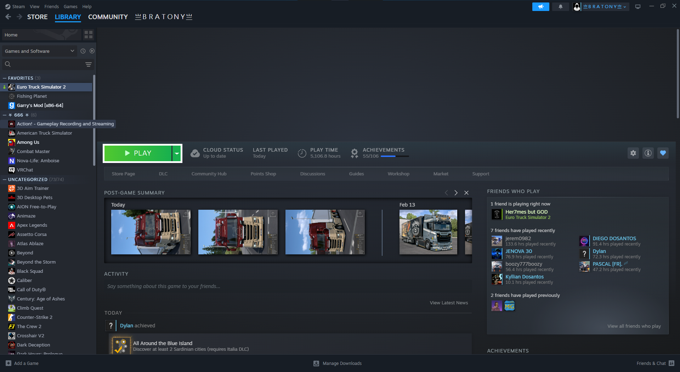The height and width of the screenshot is (372, 680).
Task: Open the Friends menu
Action: [52, 6]
